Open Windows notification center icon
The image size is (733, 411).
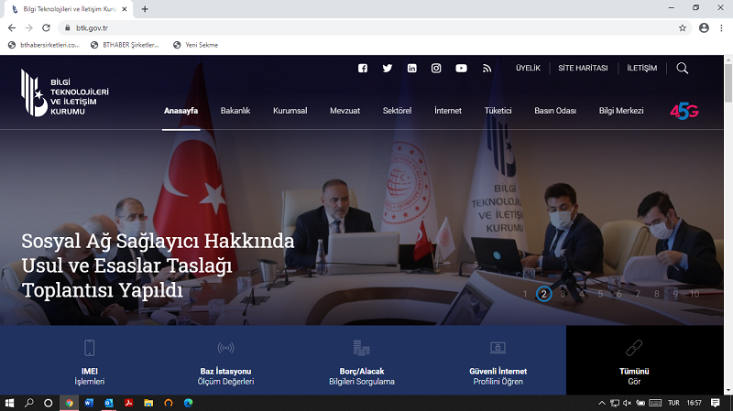click(716, 403)
